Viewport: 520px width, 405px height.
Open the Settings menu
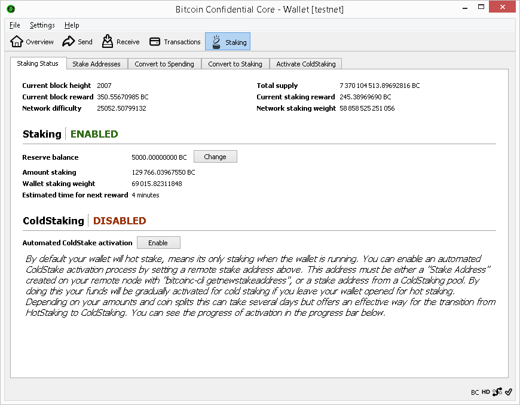point(42,25)
